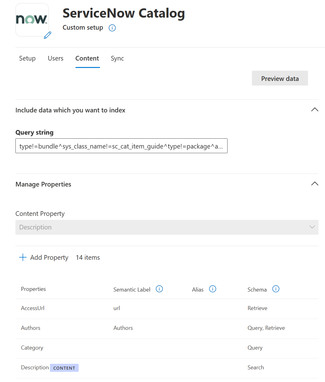Open the Setup tab
The width and height of the screenshot is (325, 382).
pos(27,58)
